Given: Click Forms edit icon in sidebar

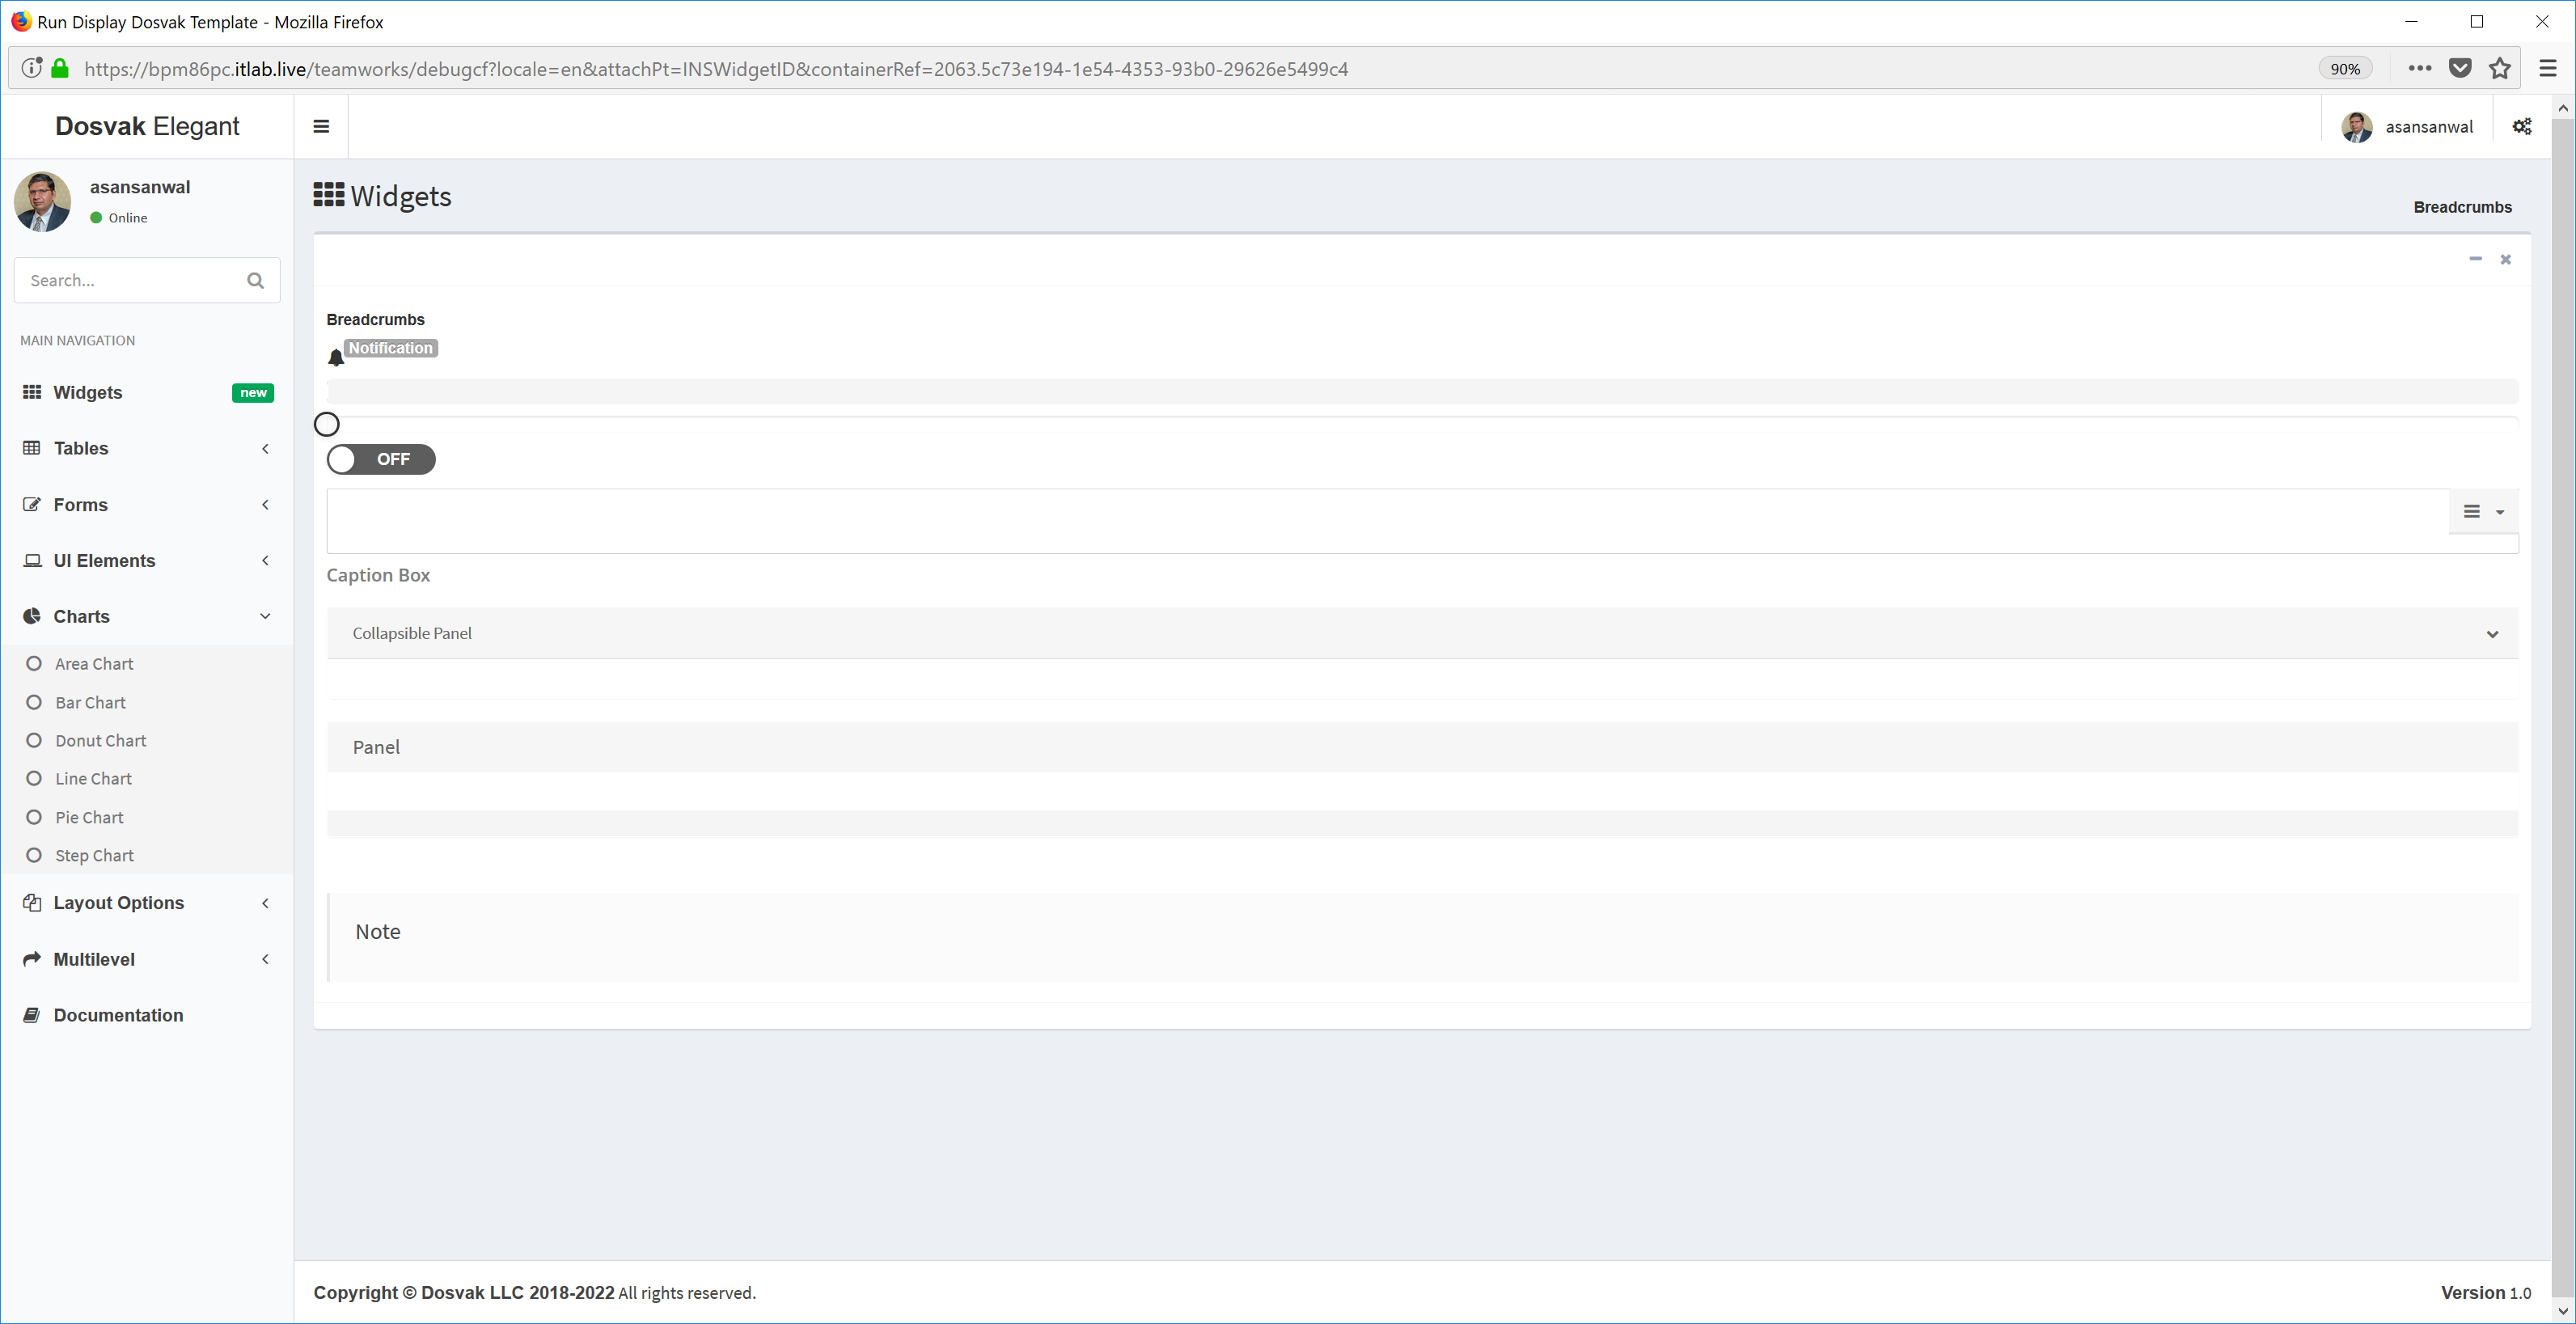Looking at the screenshot, I should tap(32, 504).
